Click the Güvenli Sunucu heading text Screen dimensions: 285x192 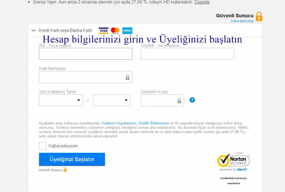coord(235,16)
